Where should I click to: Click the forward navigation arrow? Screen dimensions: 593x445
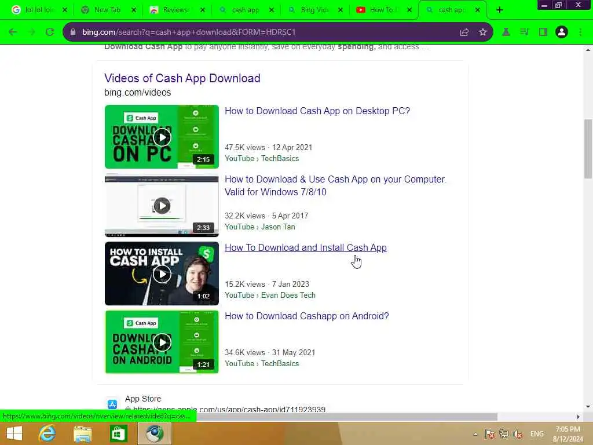point(31,32)
